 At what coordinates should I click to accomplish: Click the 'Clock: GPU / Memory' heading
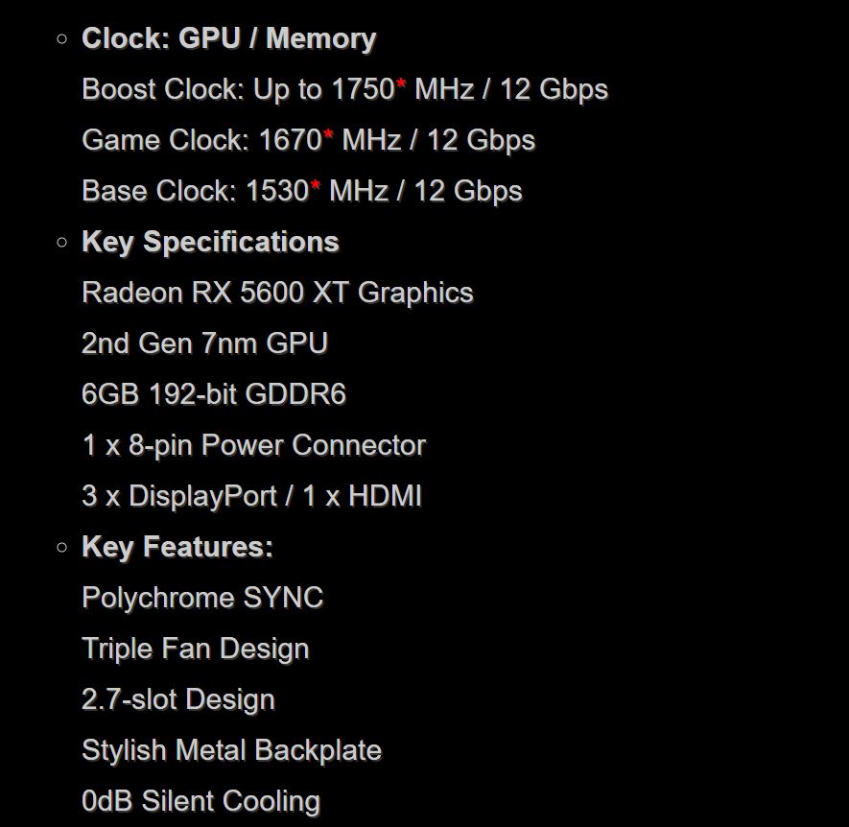(228, 39)
